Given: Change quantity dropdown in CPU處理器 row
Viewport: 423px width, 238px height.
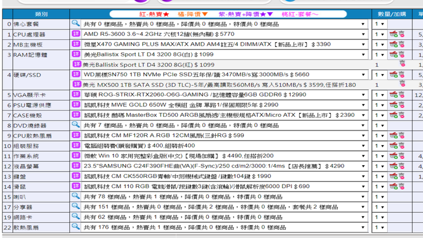Looking at the screenshot, I should (380, 34).
